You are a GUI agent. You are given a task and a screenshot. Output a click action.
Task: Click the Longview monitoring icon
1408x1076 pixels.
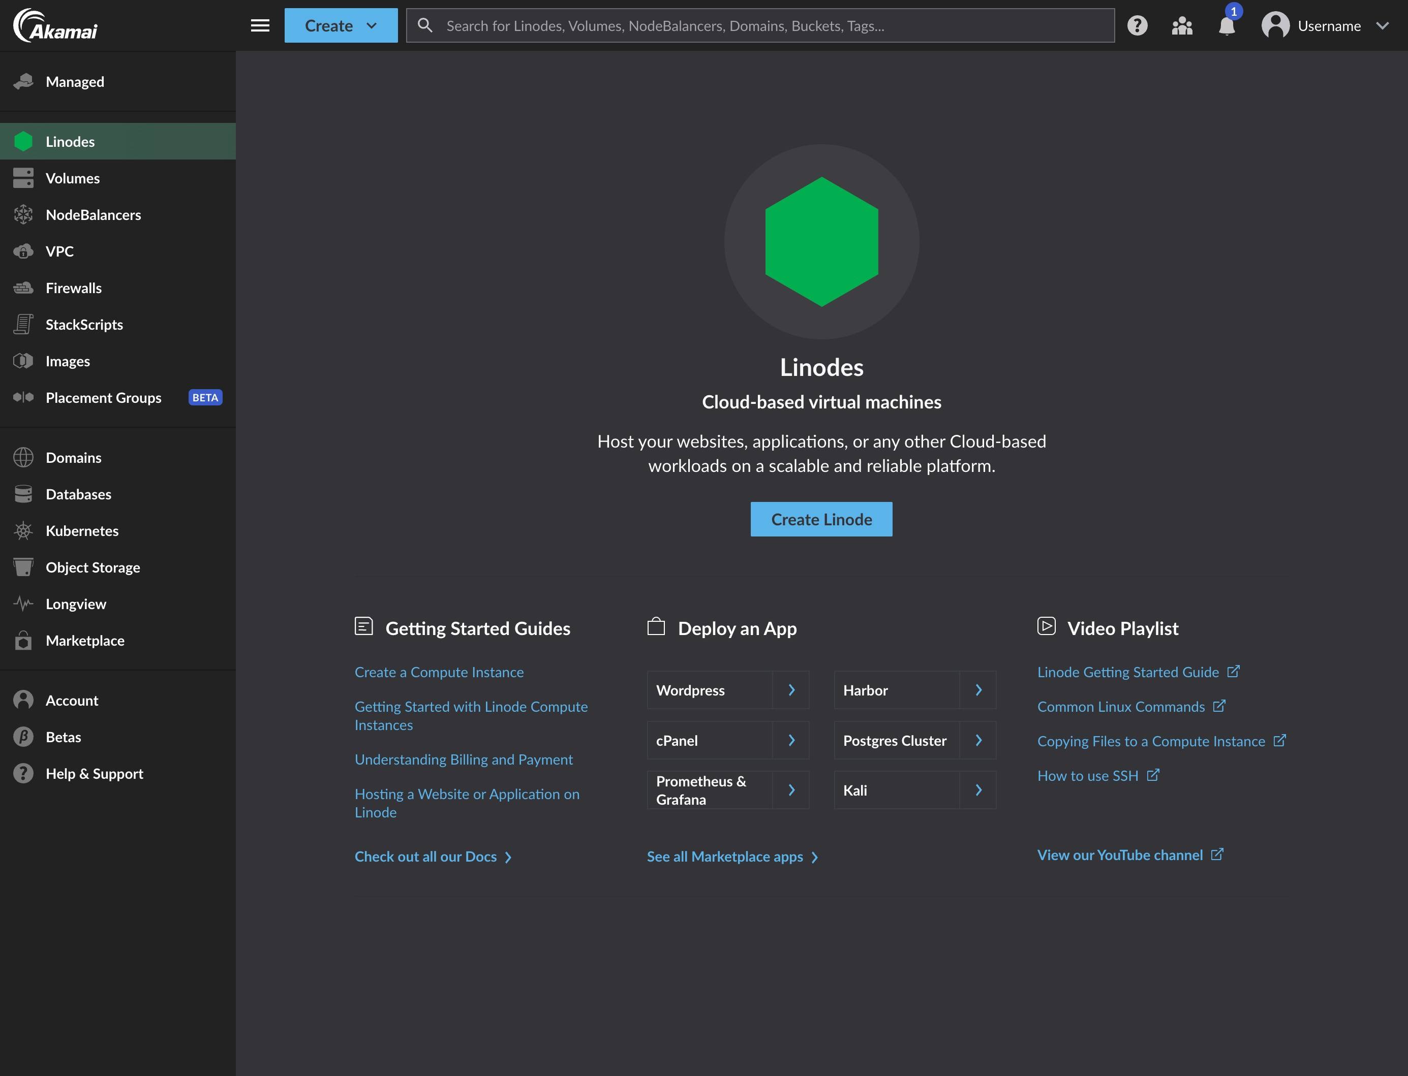[22, 604]
